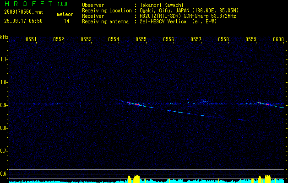Click the HROFFT title text
The width and height of the screenshot is (288, 183).
coord(29,4)
